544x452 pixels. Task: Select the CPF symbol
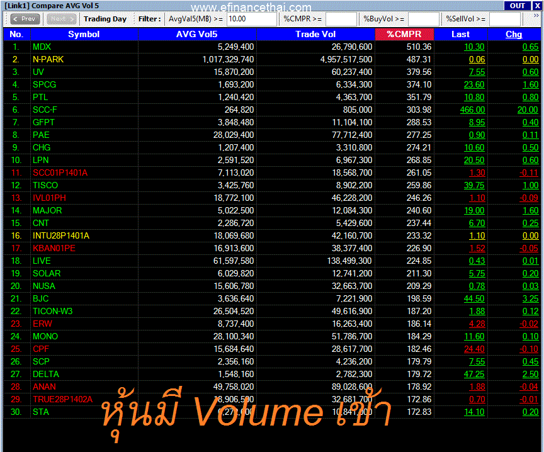click(x=41, y=349)
